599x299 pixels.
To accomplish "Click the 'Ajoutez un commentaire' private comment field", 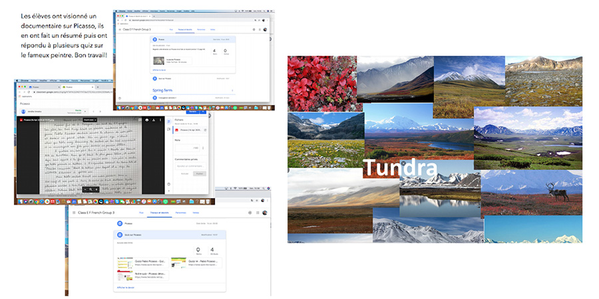I will pos(190,166).
